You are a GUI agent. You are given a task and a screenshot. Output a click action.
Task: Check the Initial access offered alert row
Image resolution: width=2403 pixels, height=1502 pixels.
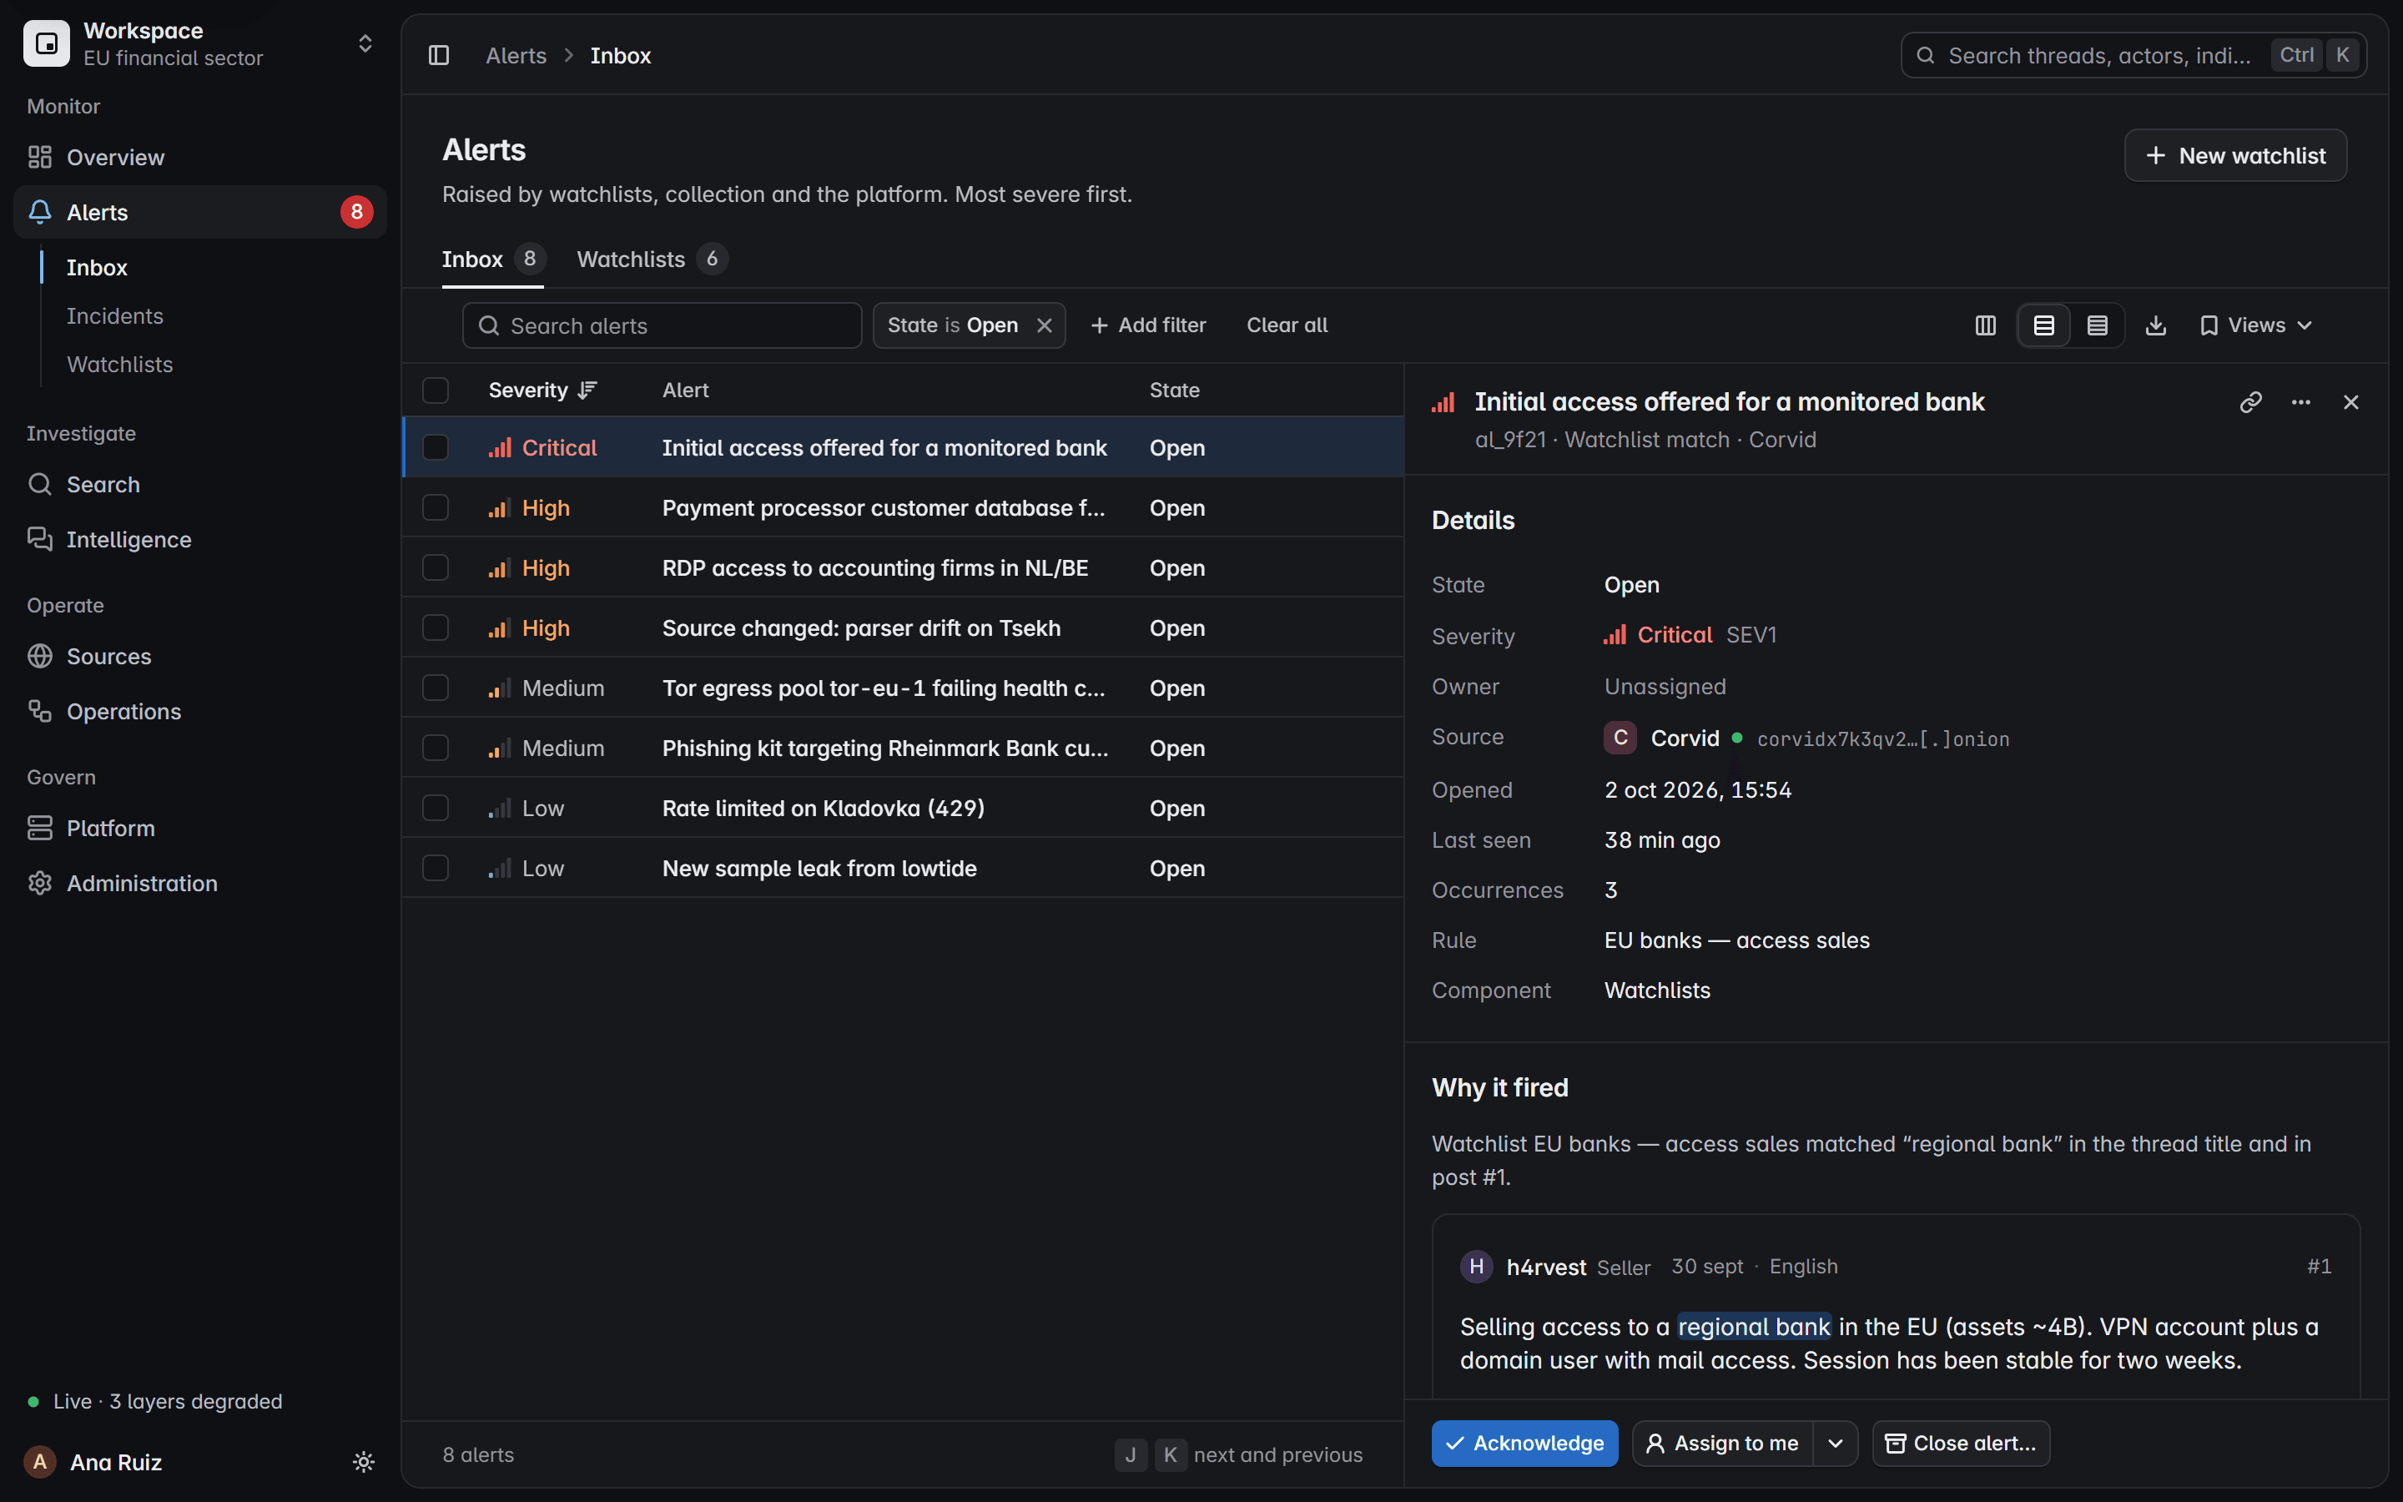pos(435,447)
